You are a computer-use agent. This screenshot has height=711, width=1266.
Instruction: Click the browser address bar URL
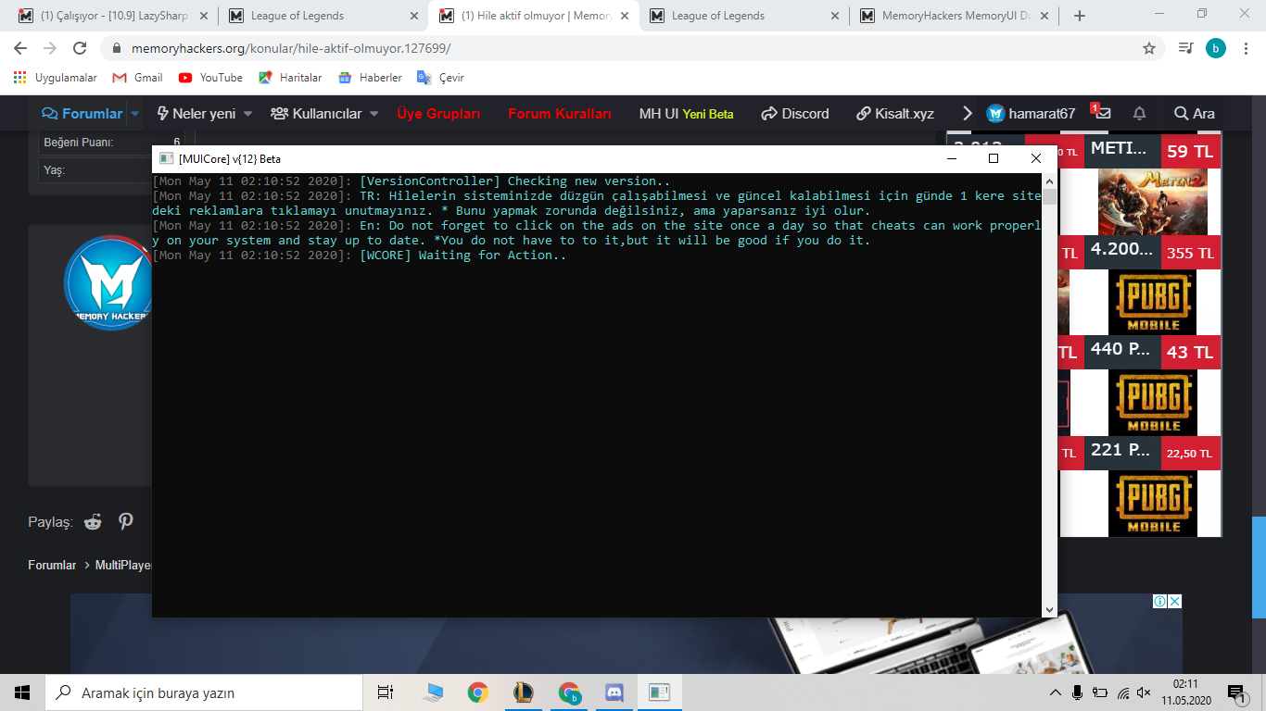coord(292,48)
